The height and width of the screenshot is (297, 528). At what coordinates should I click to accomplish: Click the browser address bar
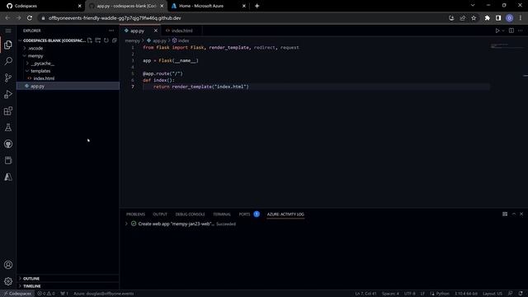click(x=246, y=18)
